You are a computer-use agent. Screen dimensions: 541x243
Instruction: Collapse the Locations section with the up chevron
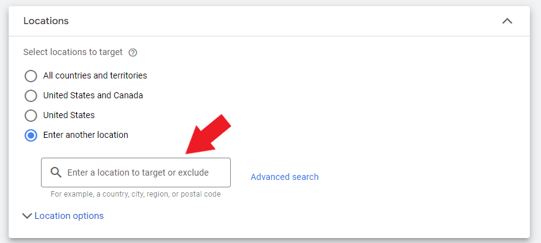(x=507, y=21)
